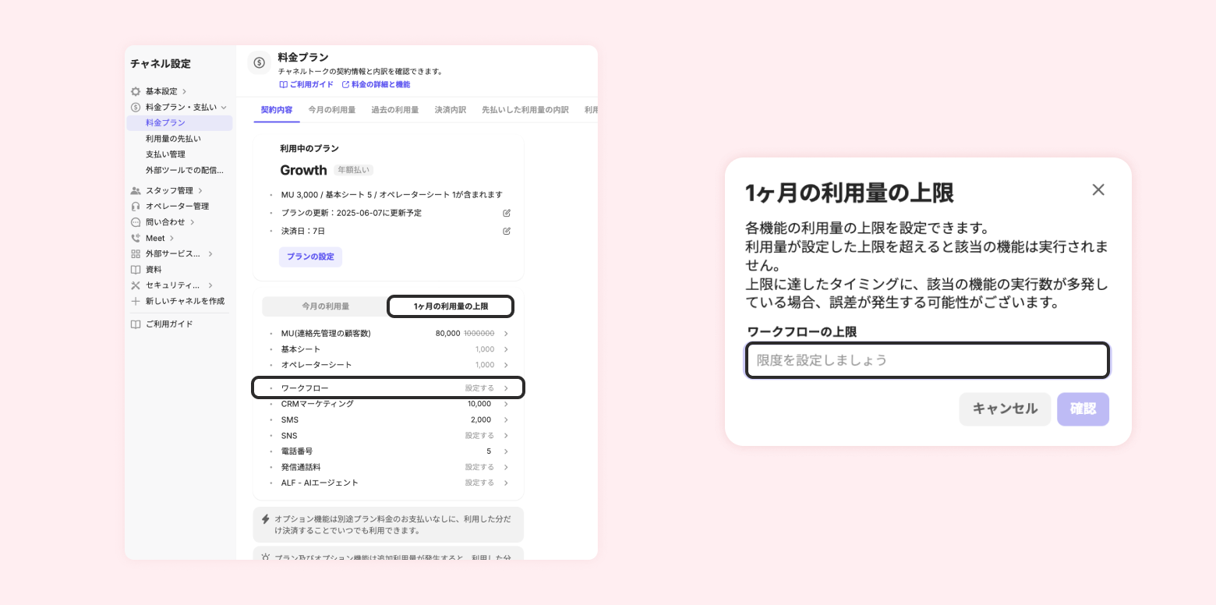Viewport: 1216px width, 605px height.
Task: Click the tools icon beside セキュリティ
Action: tap(136, 285)
